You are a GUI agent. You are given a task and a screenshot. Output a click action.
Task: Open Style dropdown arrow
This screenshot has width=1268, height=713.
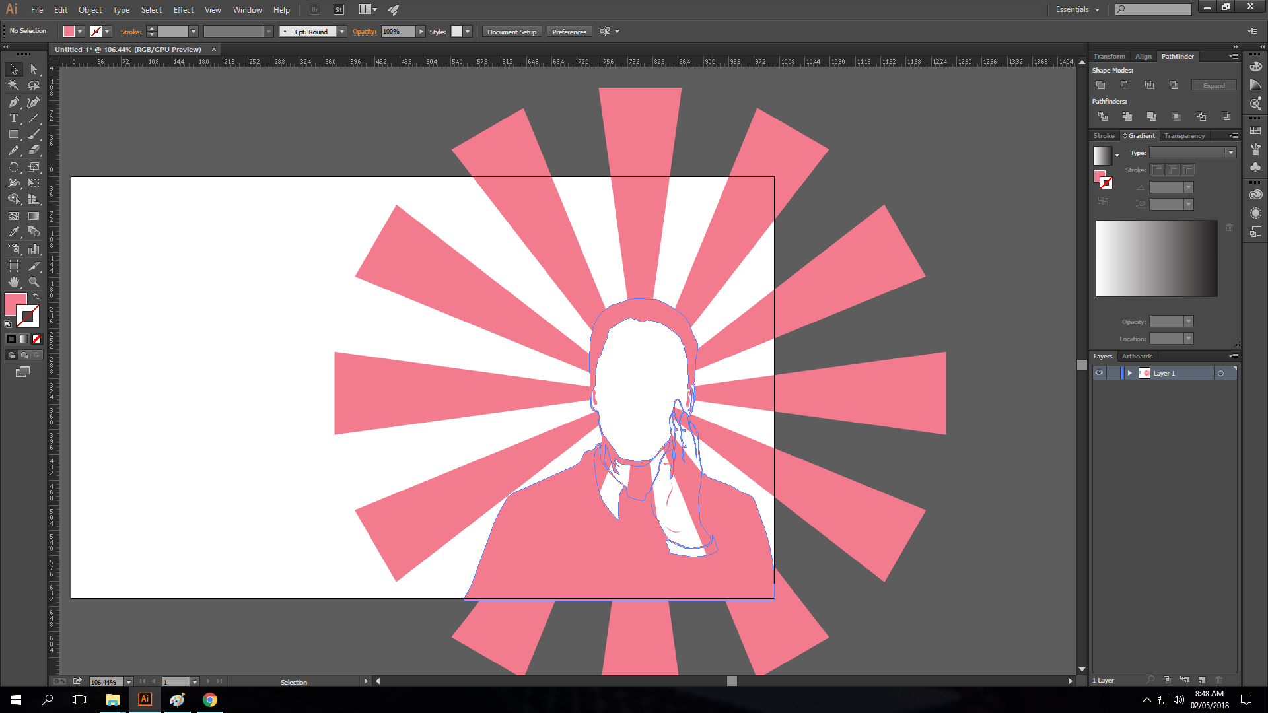pyautogui.click(x=468, y=32)
